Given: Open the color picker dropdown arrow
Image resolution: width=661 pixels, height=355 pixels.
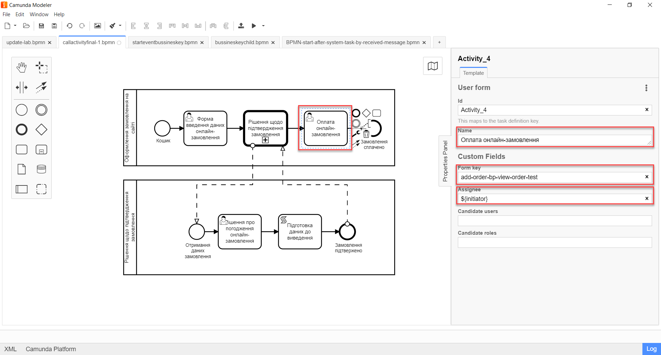Looking at the screenshot, I should coord(120,26).
